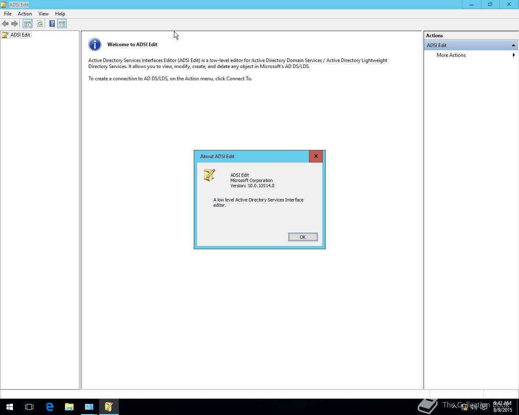This screenshot has width=519, height=415.
Task: Click the Forward arrow in the toolbar
Action: point(15,24)
